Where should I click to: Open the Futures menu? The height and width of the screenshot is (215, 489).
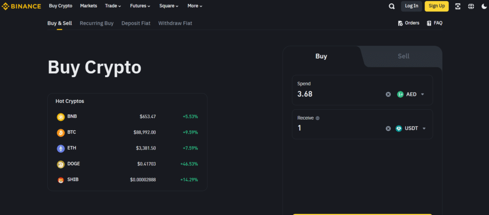[x=140, y=6]
